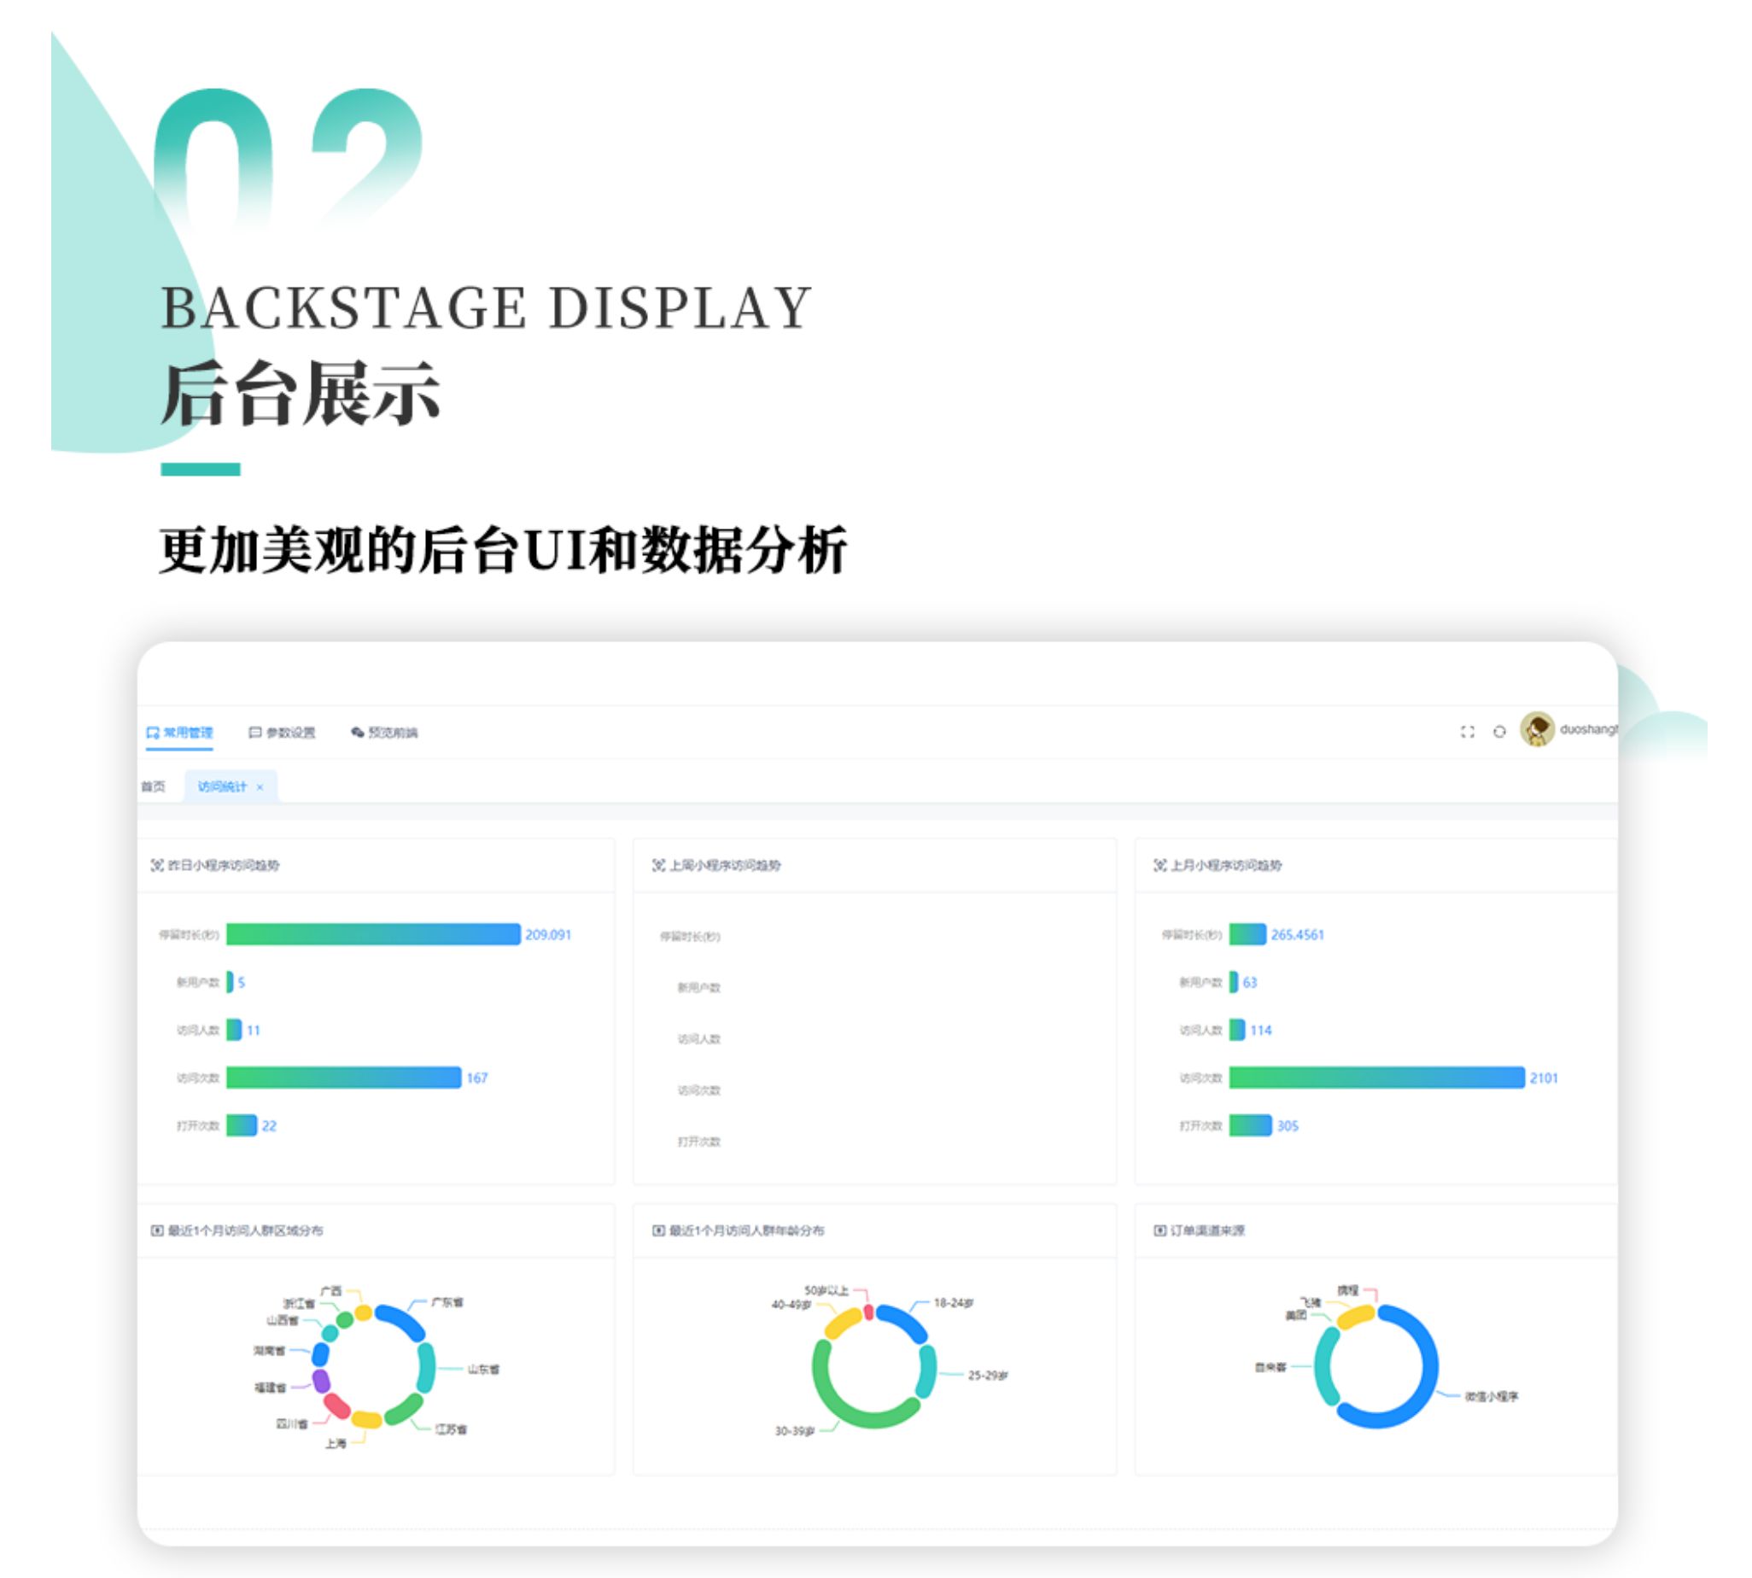Click last month's 打开次数 bar 305
The width and height of the screenshot is (1752, 1578).
click(1250, 1125)
